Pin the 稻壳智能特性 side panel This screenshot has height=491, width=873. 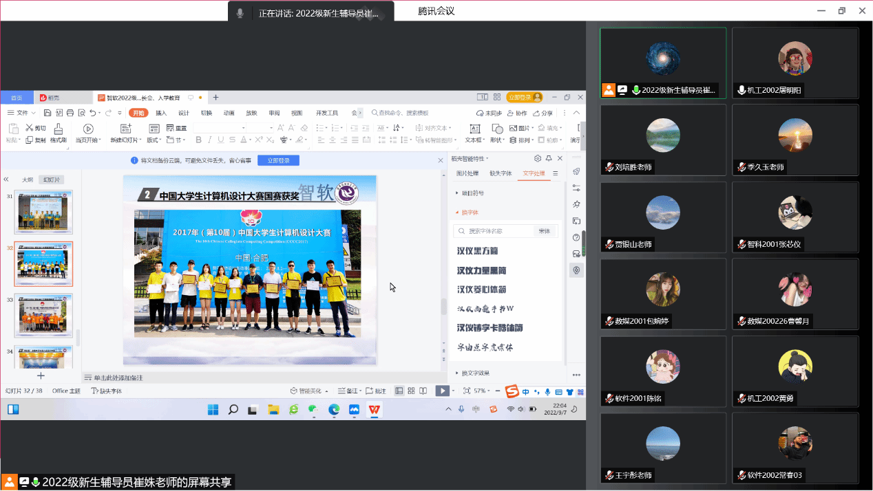click(549, 158)
